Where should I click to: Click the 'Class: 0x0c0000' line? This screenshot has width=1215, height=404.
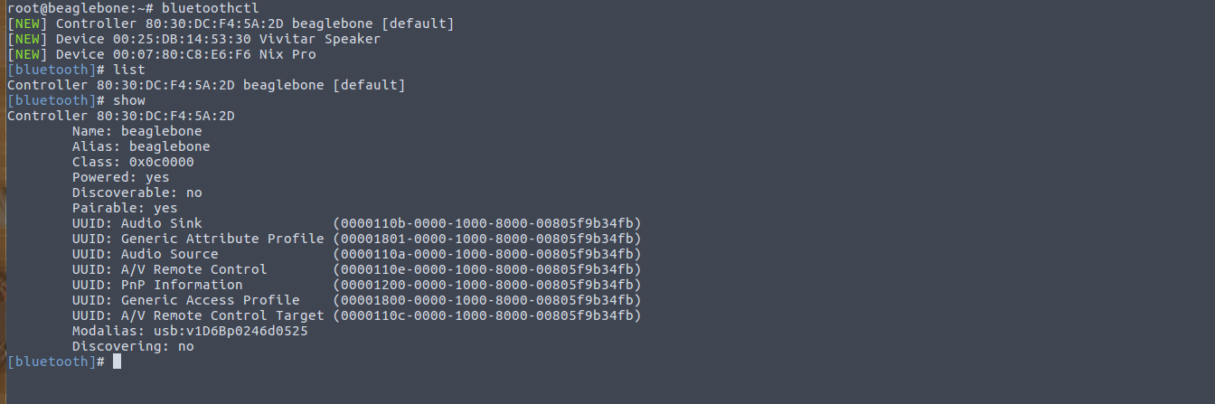pyautogui.click(x=133, y=162)
